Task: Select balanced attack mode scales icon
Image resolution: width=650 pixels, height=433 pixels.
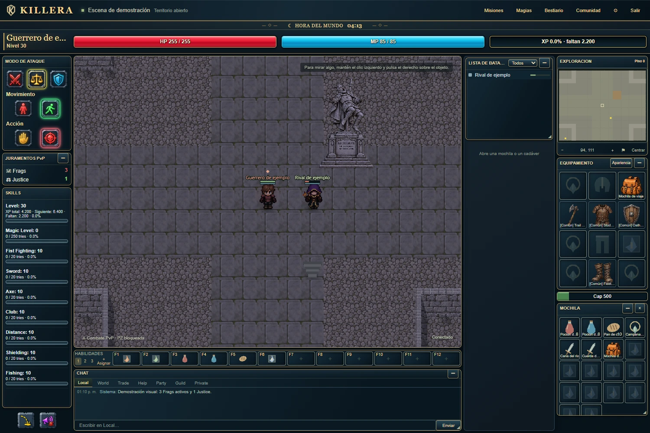Action: (x=37, y=79)
